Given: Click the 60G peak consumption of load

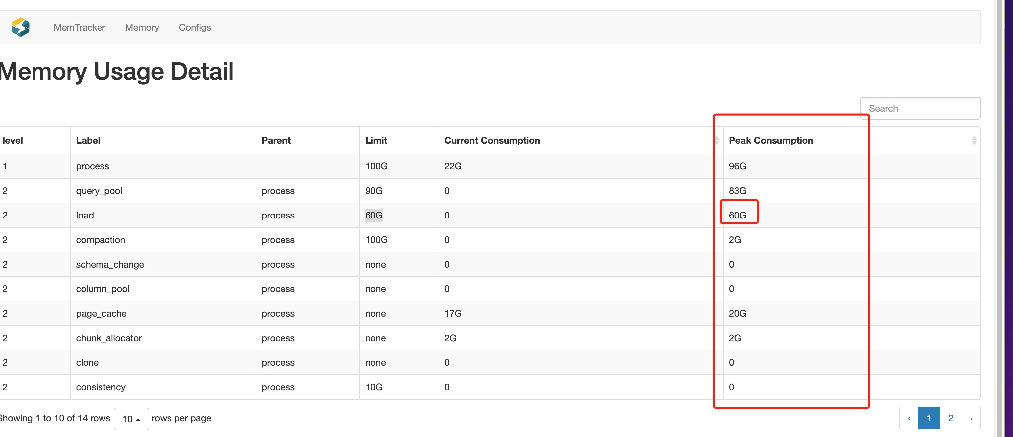Looking at the screenshot, I should pos(737,216).
